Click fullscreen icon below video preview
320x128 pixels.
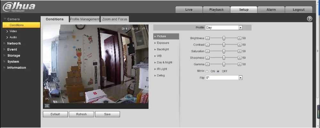coord(47,106)
